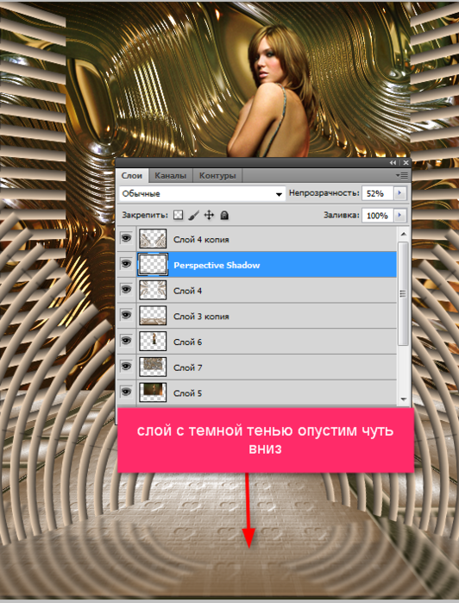Switch to the Слои tab
The image size is (459, 603).
coord(132,176)
